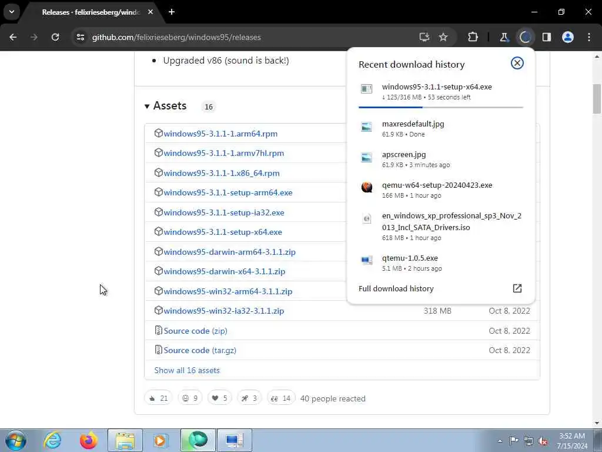Go back to previous page

pos(13,37)
